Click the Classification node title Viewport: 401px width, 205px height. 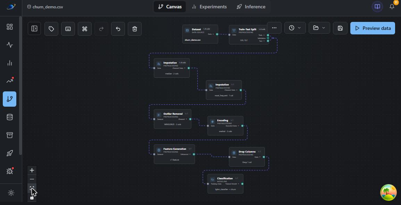point(225,178)
